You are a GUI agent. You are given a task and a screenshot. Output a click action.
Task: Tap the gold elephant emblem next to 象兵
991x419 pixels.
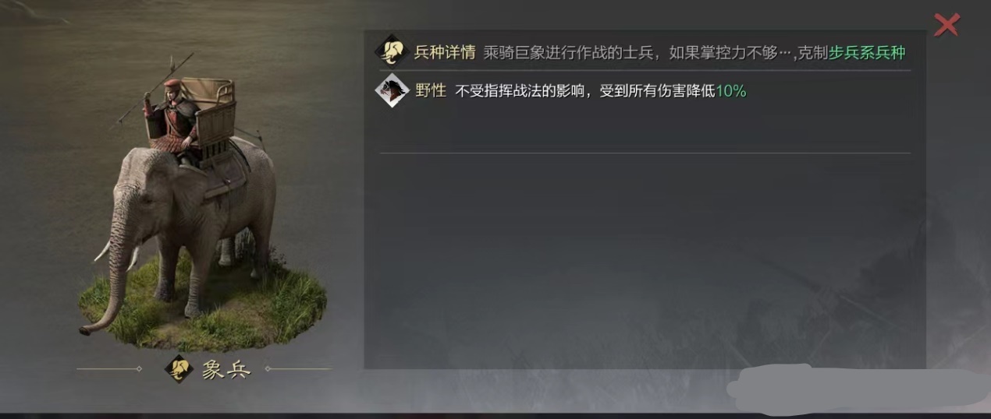(179, 369)
